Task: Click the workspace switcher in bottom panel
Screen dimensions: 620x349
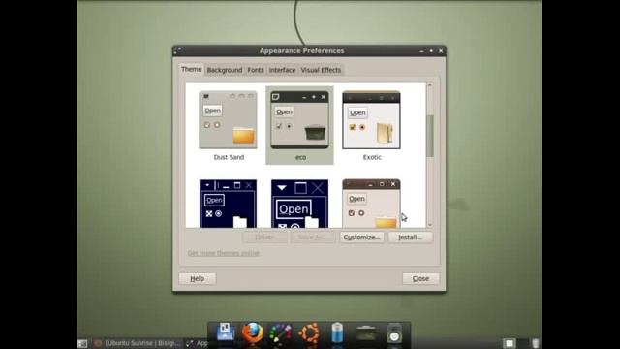Action: [514, 343]
